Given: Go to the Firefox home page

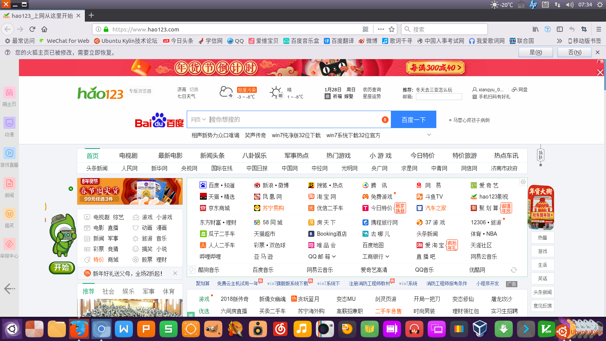Looking at the screenshot, I should pos(44,29).
